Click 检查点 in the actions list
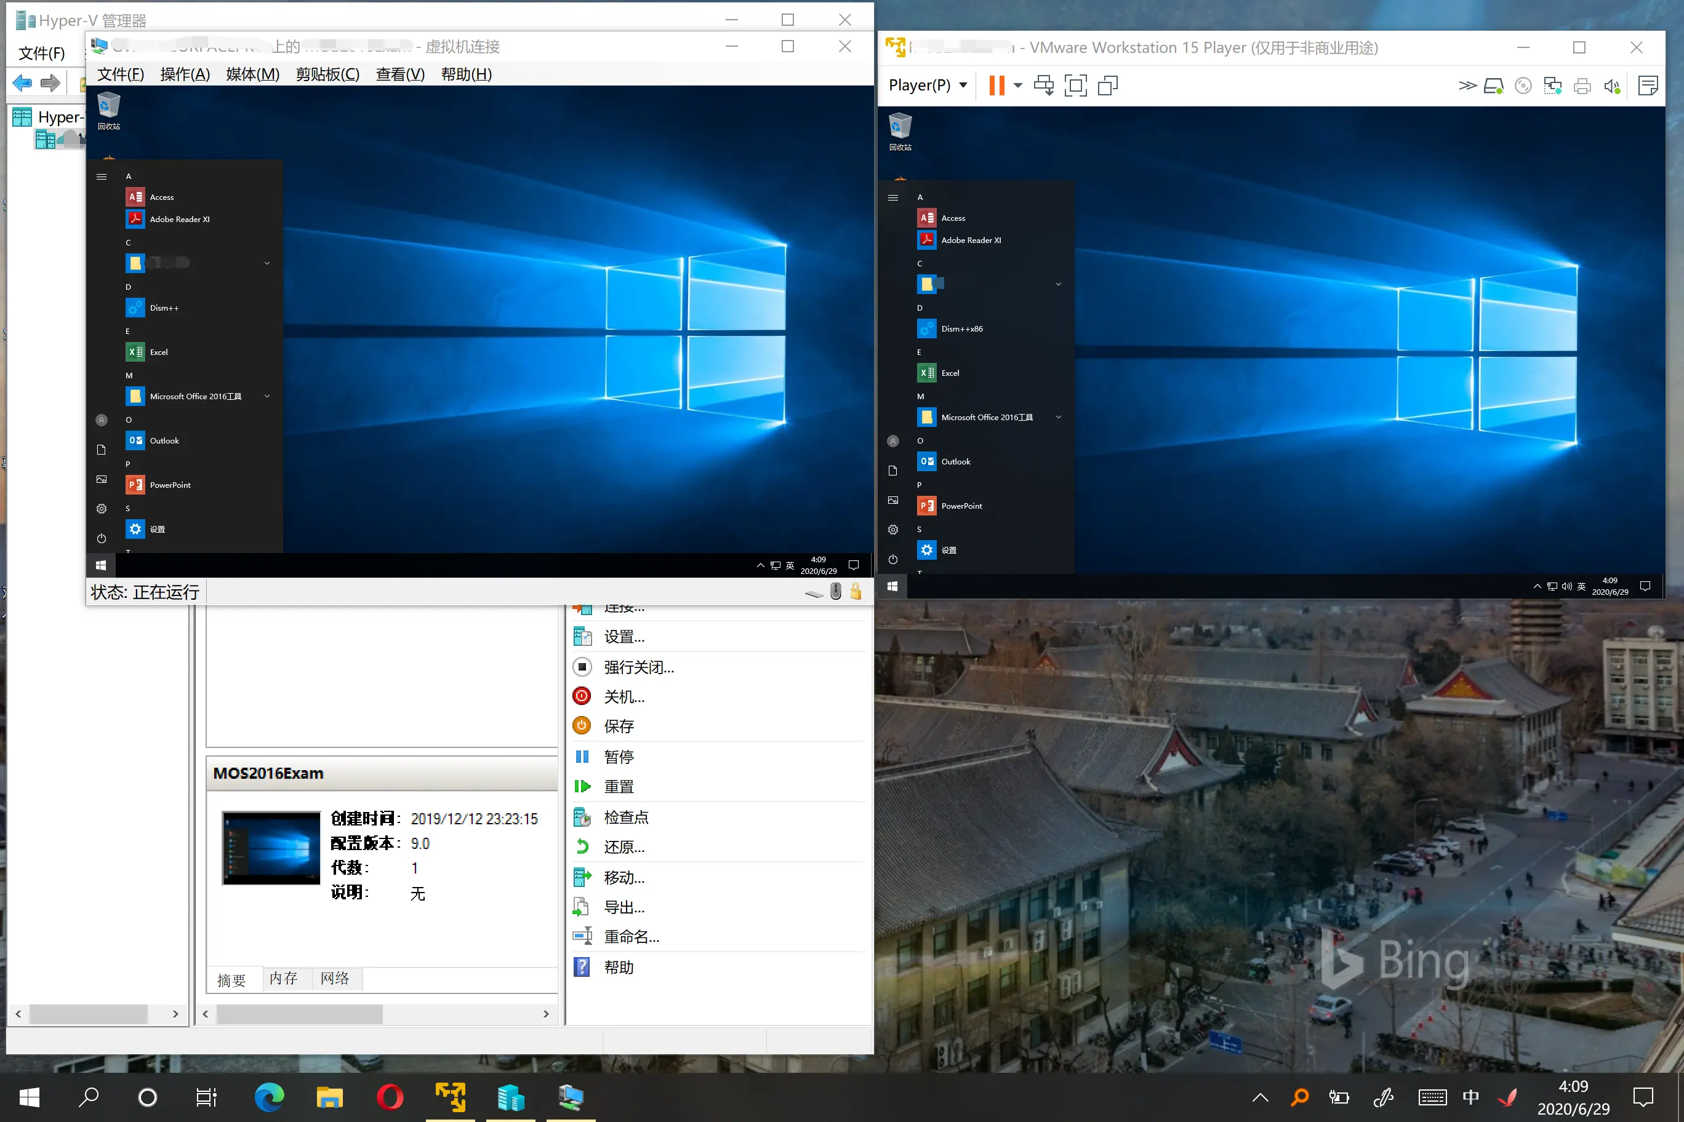 [x=626, y=817]
